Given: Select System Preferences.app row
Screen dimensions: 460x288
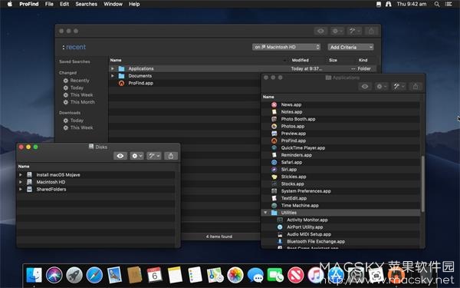Looking at the screenshot, I should pyautogui.click(x=341, y=191).
